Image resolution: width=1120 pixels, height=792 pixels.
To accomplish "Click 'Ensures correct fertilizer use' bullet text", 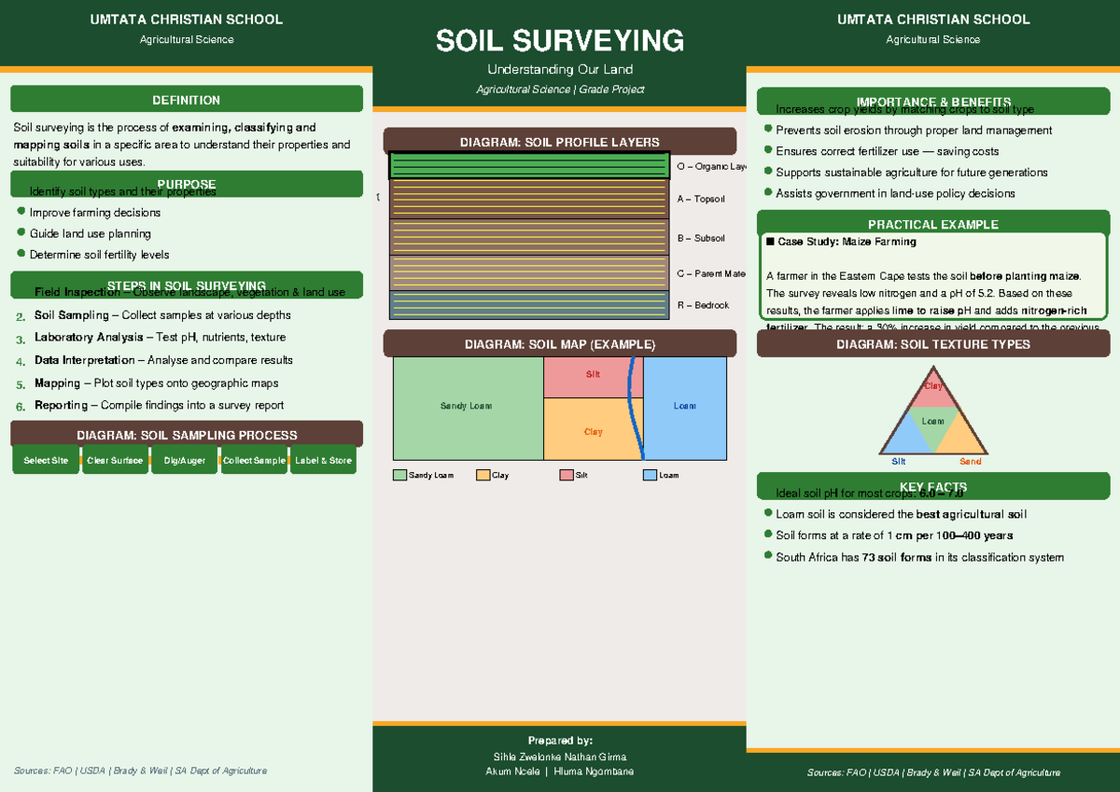I will point(888,151).
